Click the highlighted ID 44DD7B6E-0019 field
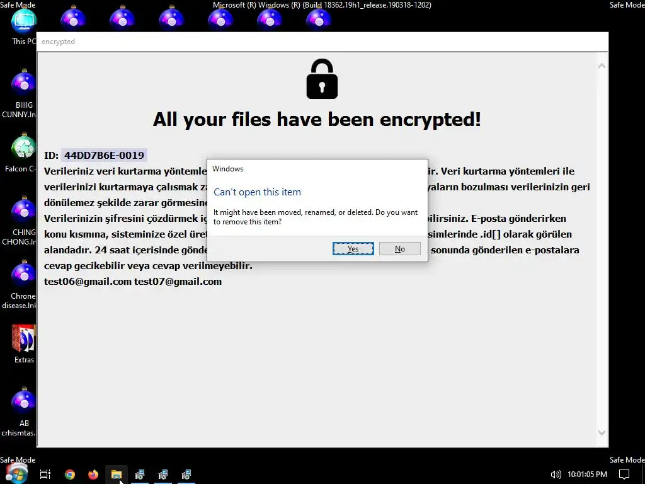 [x=104, y=156]
